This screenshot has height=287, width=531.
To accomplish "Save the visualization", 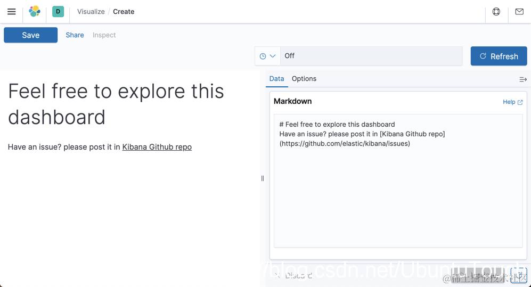I will click(31, 35).
